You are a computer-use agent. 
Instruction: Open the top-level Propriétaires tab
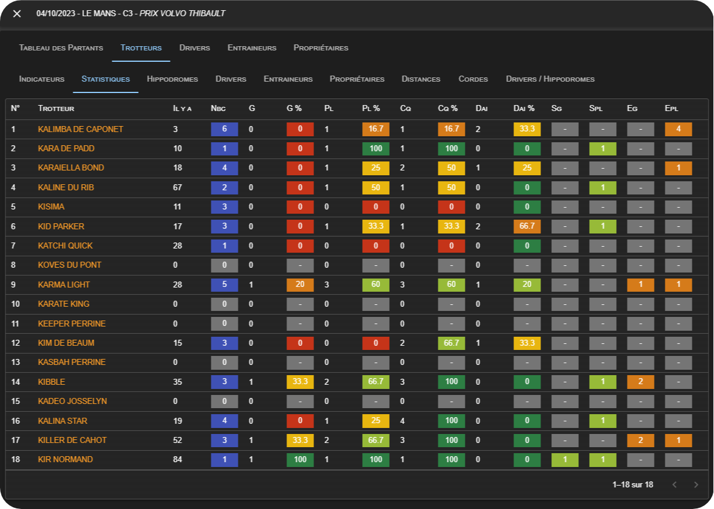click(x=321, y=48)
